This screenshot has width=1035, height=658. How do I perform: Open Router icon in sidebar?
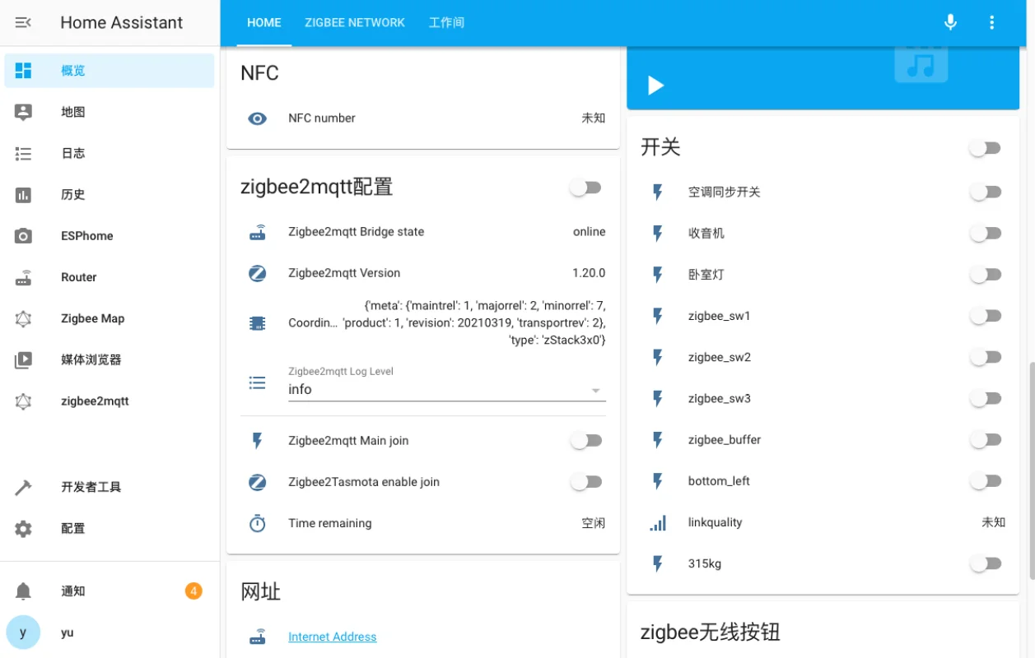[x=23, y=277]
